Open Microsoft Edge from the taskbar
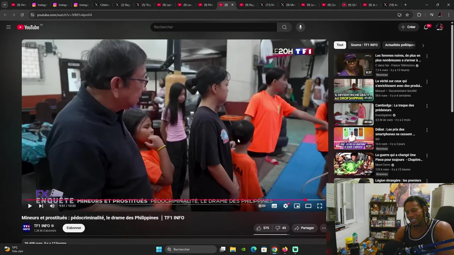Screen dimensions: 454x255 pos(254,249)
